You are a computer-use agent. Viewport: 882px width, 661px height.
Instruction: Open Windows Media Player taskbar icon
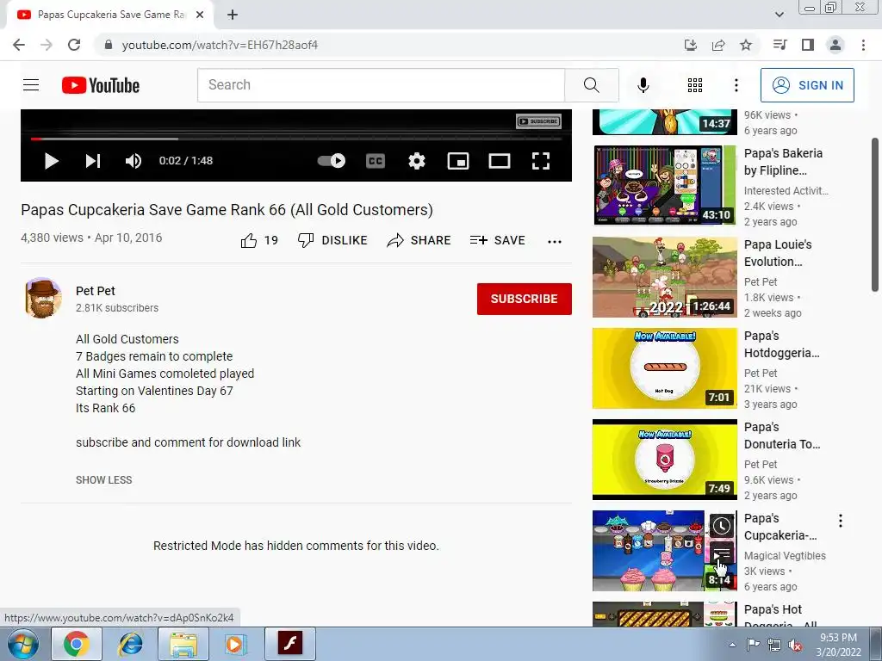click(237, 644)
